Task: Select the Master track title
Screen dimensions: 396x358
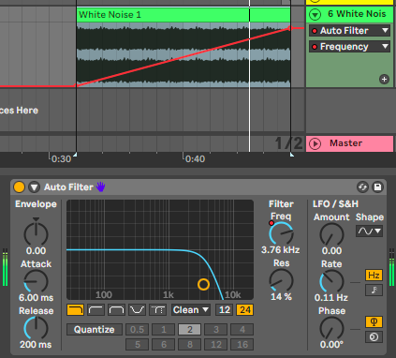Action: [x=345, y=143]
